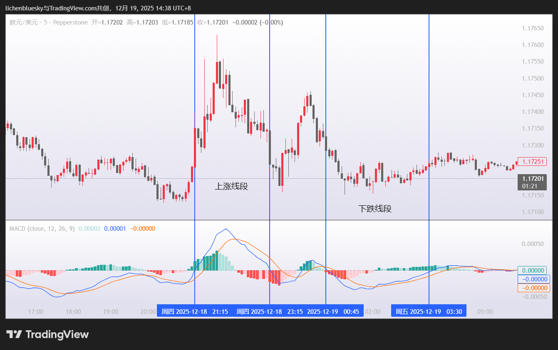Click the change value −0.00002 (−0.00%)

pos(258,22)
